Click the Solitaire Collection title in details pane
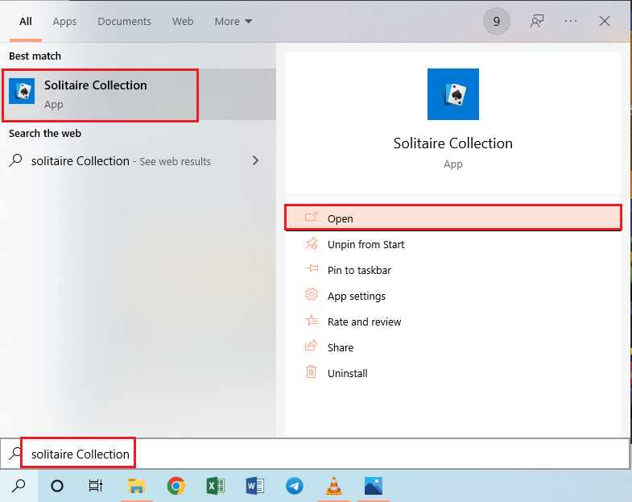632x502 pixels. tap(453, 143)
